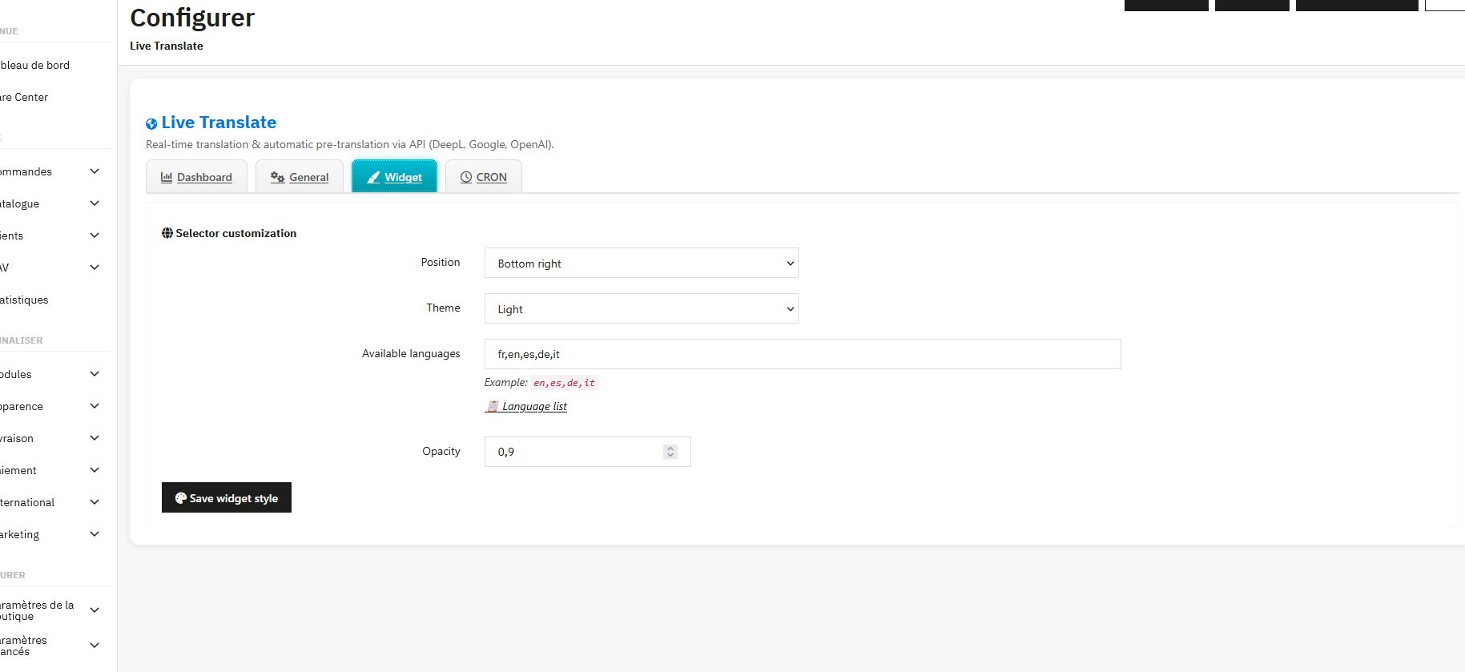Image resolution: width=1465 pixels, height=672 pixels.
Task: Switch to the CRON tab
Action: pyautogui.click(x=484, y=177)
